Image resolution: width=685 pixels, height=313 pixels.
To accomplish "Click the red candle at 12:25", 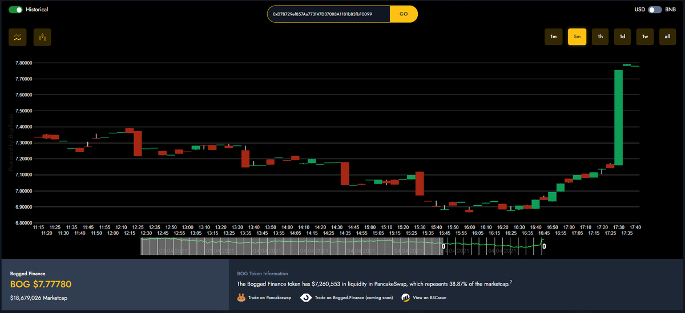I will (x=138, y=143).
